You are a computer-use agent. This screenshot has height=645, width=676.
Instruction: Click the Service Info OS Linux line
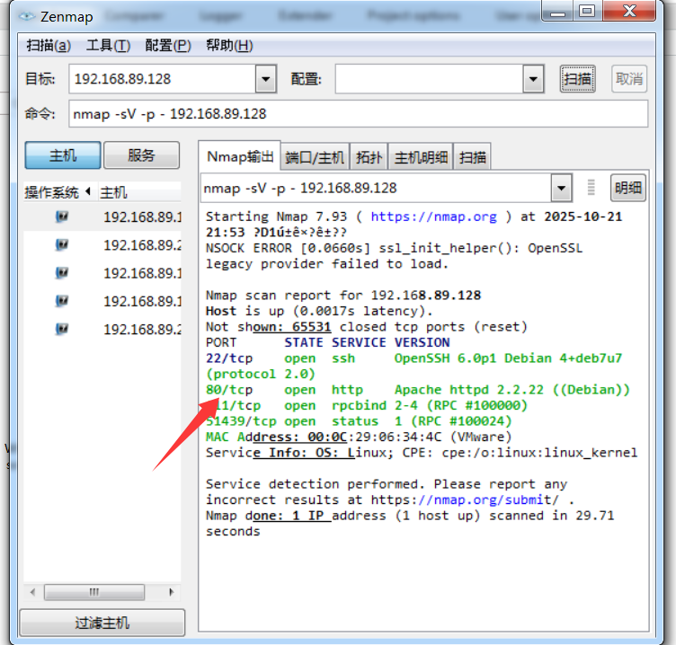[x=422, y=453]
